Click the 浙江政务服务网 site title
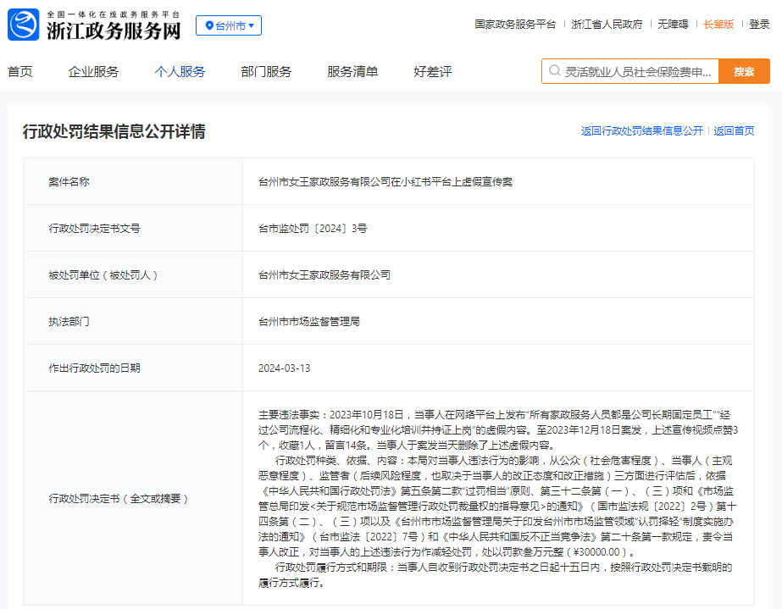 click(114, 31)
